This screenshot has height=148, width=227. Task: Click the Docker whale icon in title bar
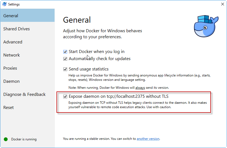click(x=4, y=4)
